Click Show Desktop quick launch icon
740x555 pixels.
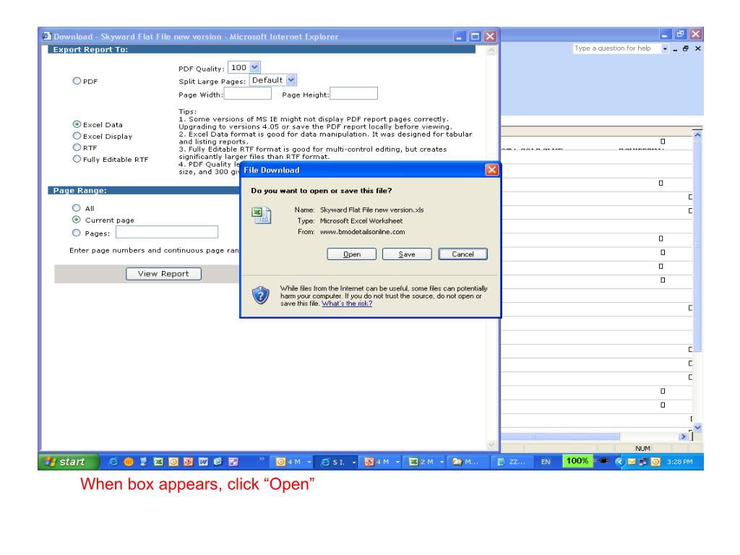pos(144,462)
